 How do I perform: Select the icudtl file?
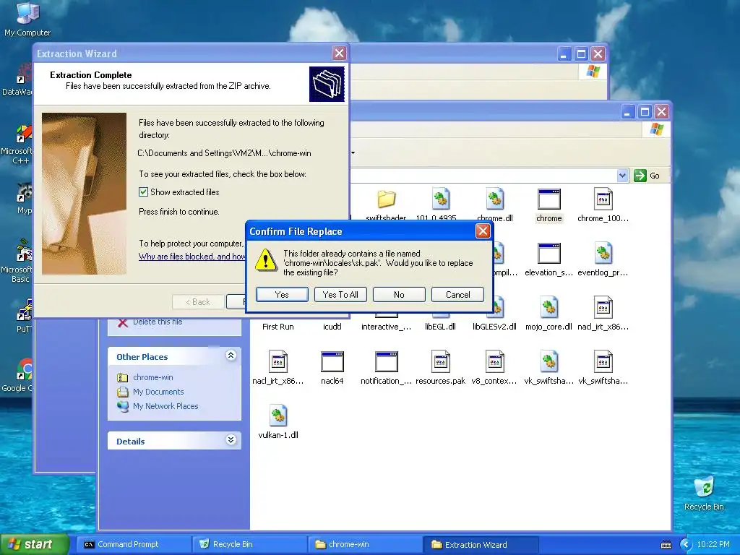click(x=332, y=326)
